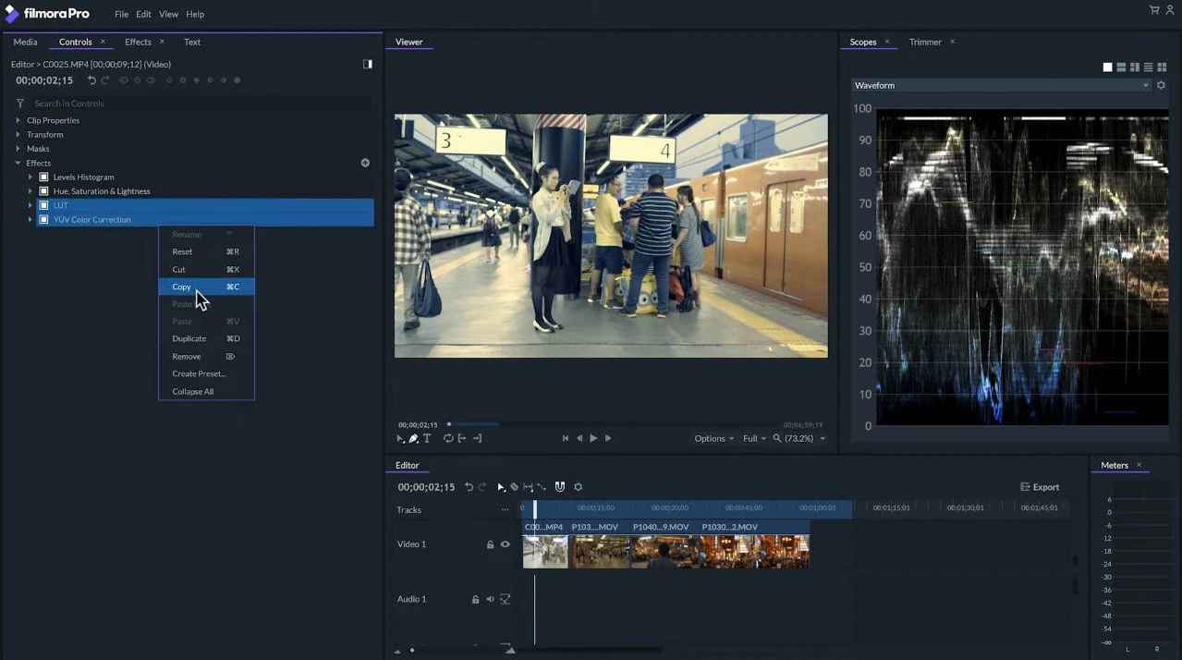Select the Text tool in the Viewer toolbar

point(427,438)
